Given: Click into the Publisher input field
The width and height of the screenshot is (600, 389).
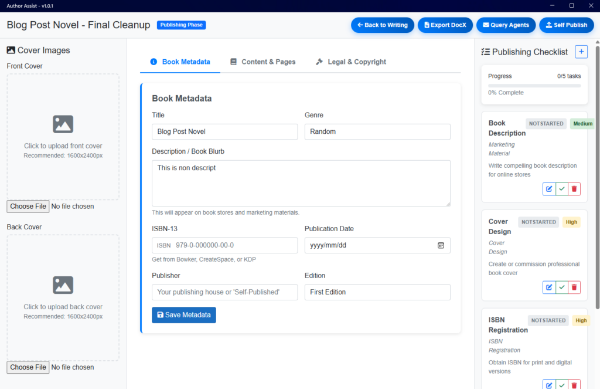Looking at the screenshot, I should (x=224, y=292).
